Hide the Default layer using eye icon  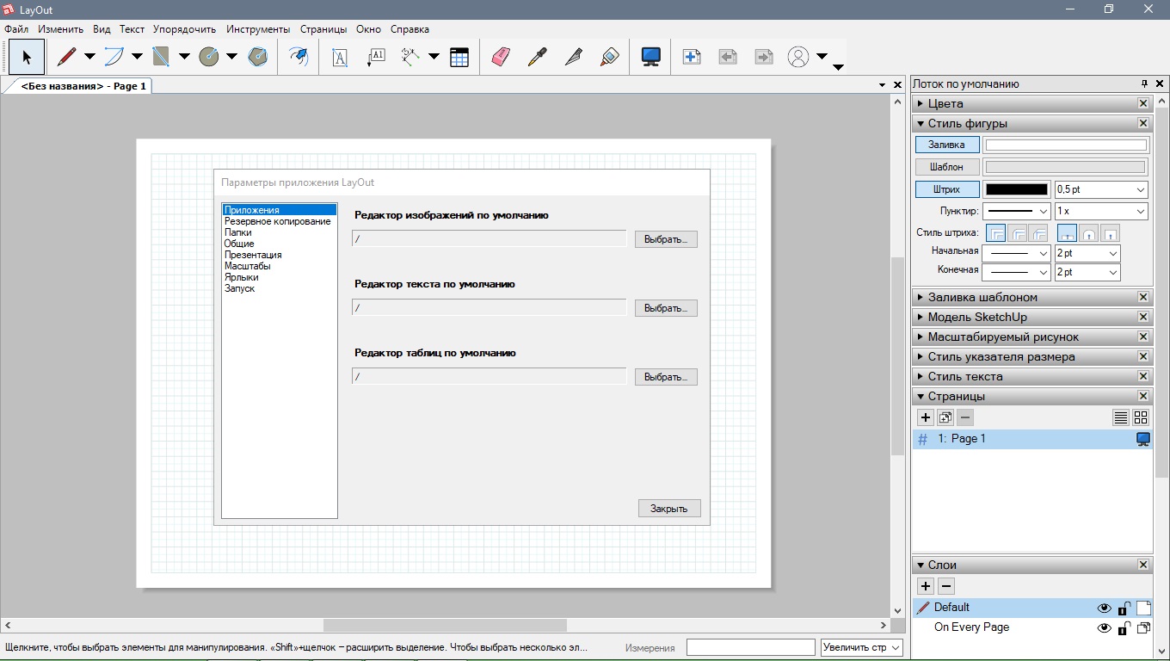(1104, 608)
